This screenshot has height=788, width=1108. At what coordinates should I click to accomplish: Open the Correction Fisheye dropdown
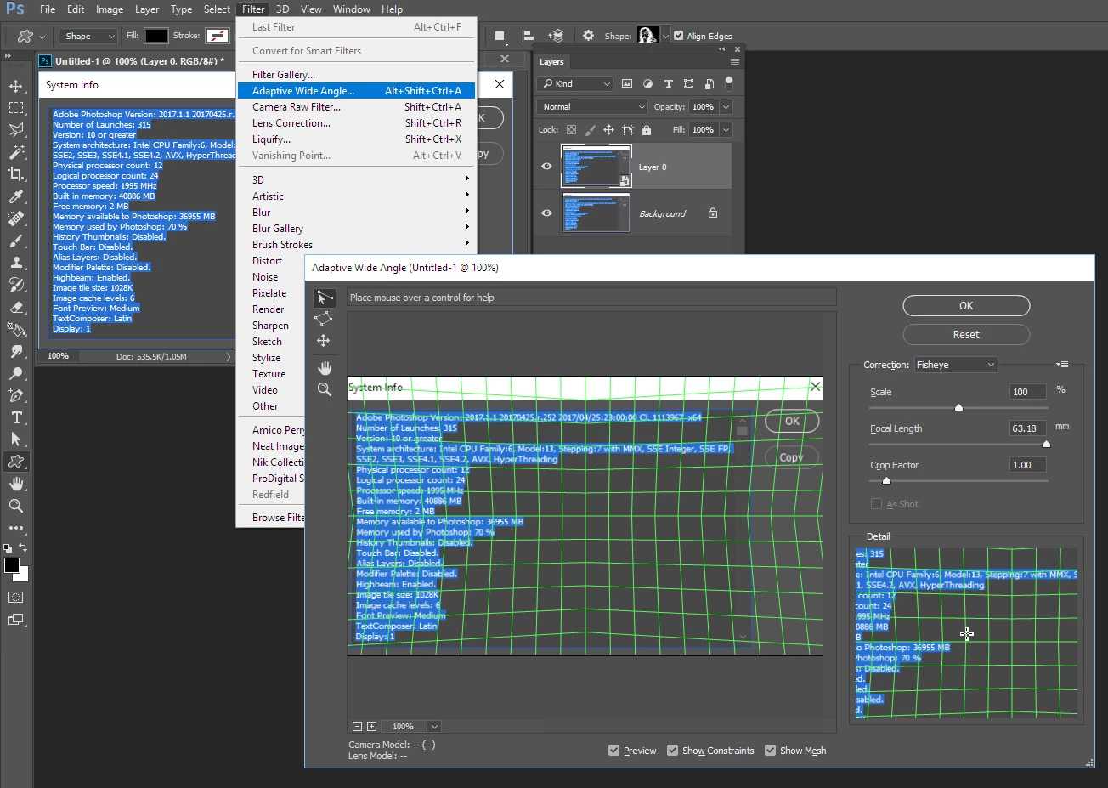pyautogui.click(x=955, y=365)
